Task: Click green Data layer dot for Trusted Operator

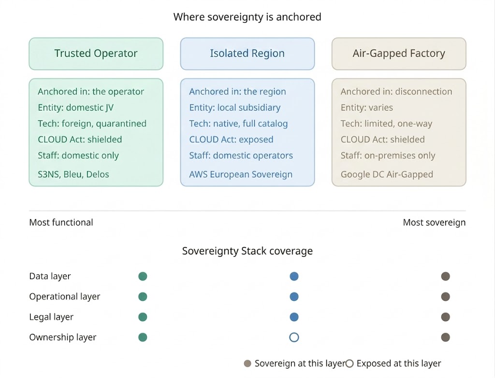Action: 143,277
